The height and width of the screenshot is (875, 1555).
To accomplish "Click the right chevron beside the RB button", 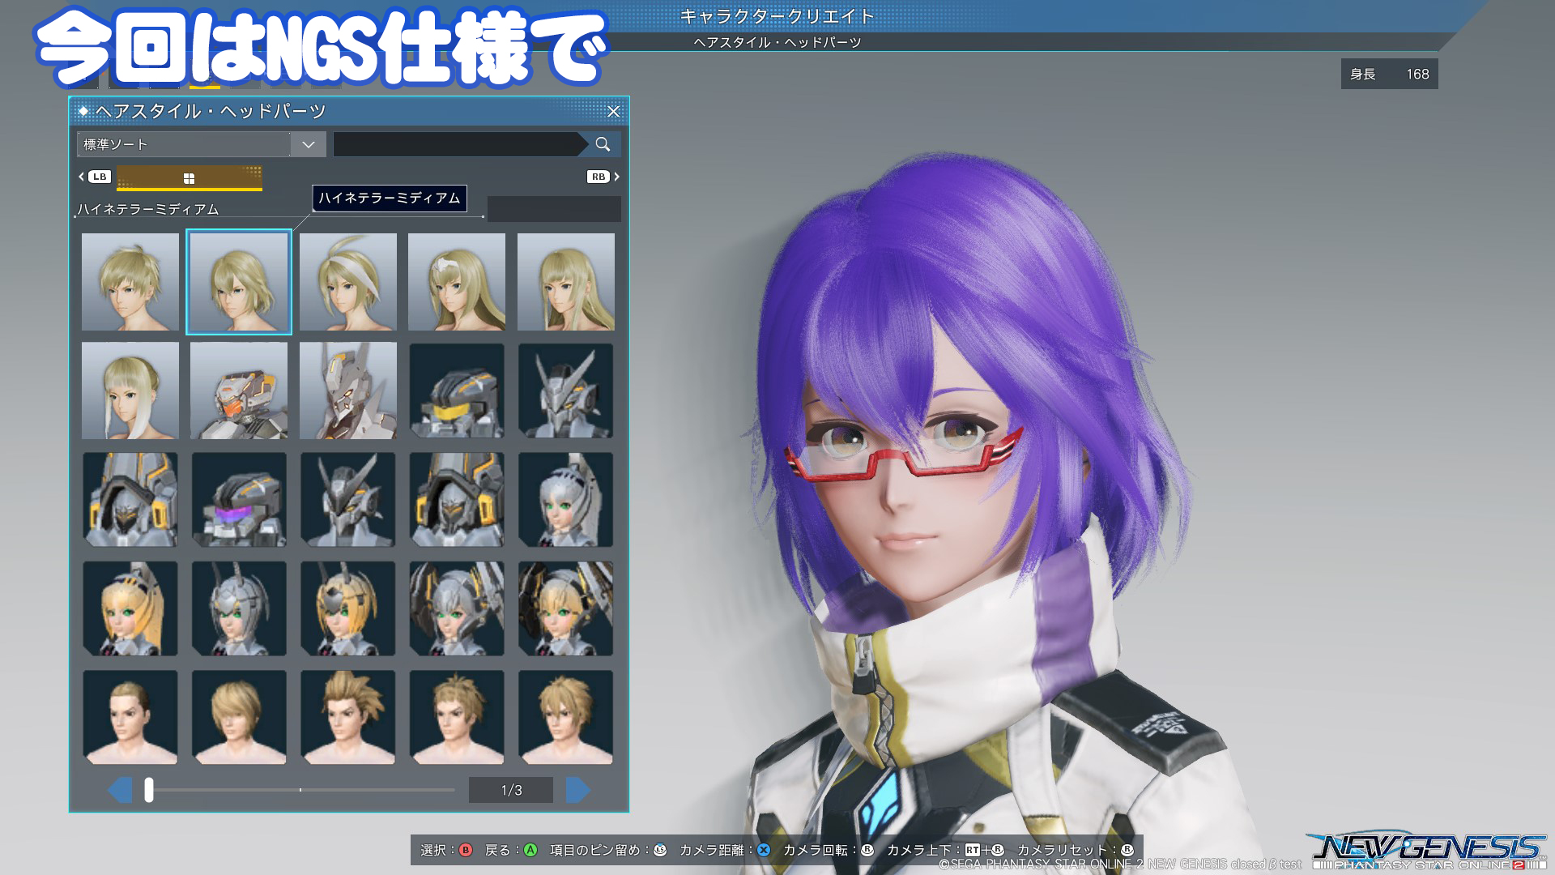I will 616,177.
